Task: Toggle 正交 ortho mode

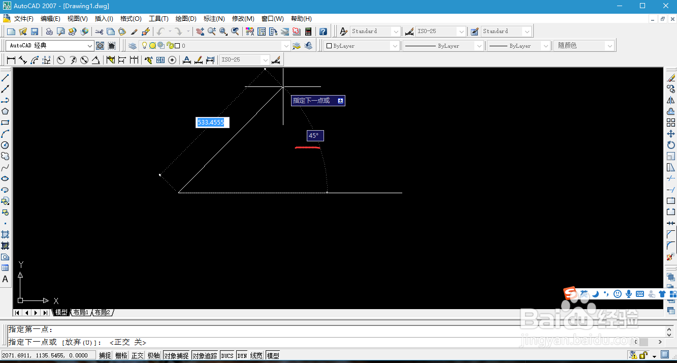Action: 138,355
